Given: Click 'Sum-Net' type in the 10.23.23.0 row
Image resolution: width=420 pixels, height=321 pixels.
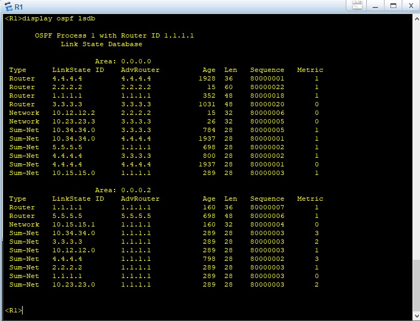Looking at the screenshot, I should tap(24, 284).
